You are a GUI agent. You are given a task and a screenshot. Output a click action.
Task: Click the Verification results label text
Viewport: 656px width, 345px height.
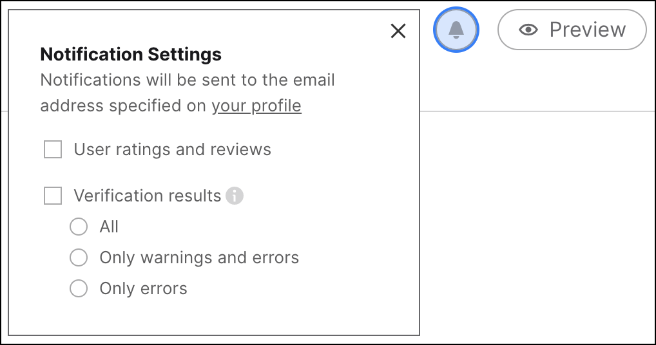[148, 196]
